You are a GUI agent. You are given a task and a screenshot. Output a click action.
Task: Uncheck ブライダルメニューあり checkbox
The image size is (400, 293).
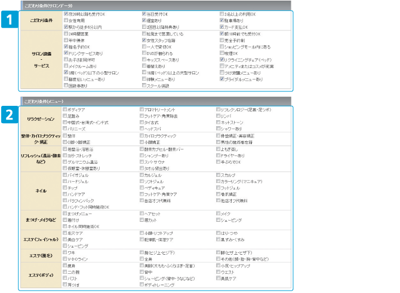click(x=221, y=79)
